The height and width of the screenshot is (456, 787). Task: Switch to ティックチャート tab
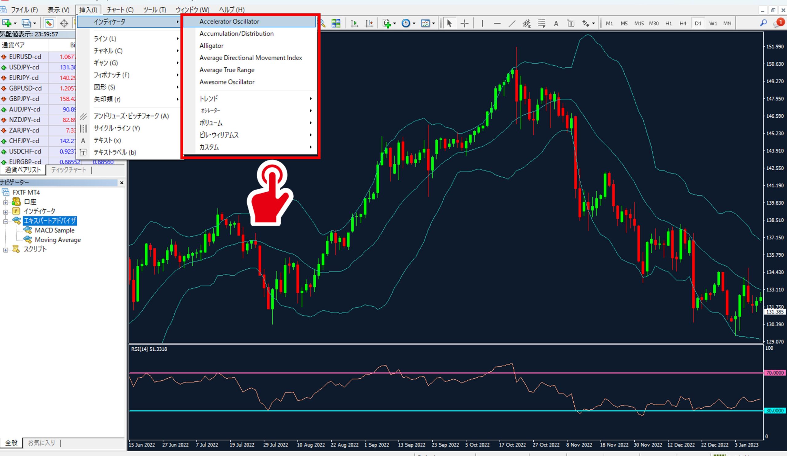tap(68, 170)
